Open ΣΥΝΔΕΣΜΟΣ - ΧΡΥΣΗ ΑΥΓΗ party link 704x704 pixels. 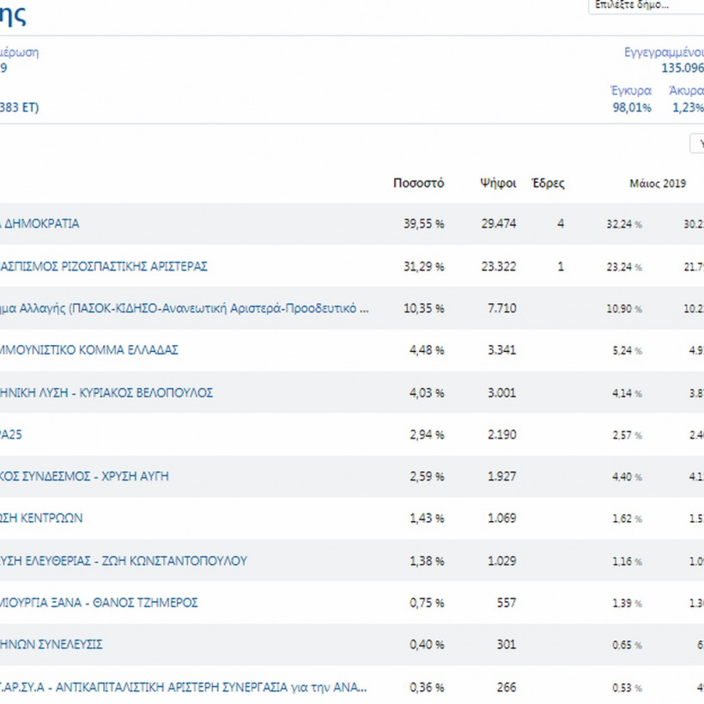(x=84, y=476)
